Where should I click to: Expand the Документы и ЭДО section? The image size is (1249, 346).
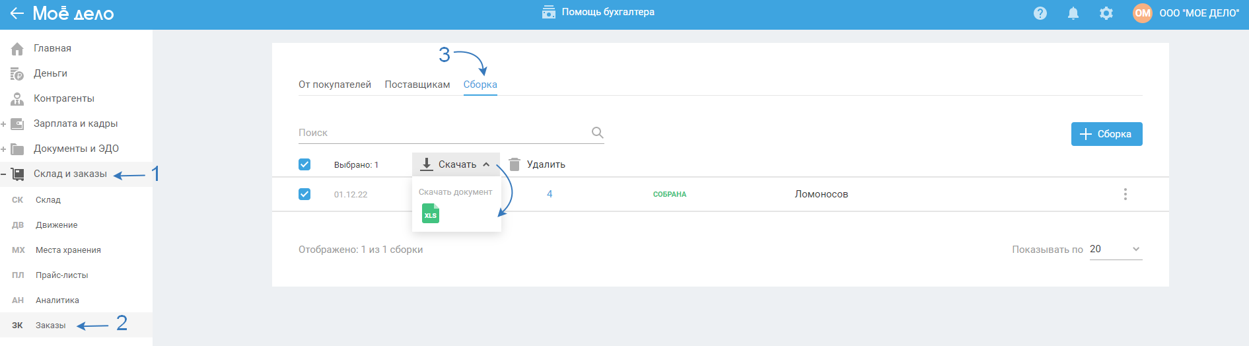4,149
